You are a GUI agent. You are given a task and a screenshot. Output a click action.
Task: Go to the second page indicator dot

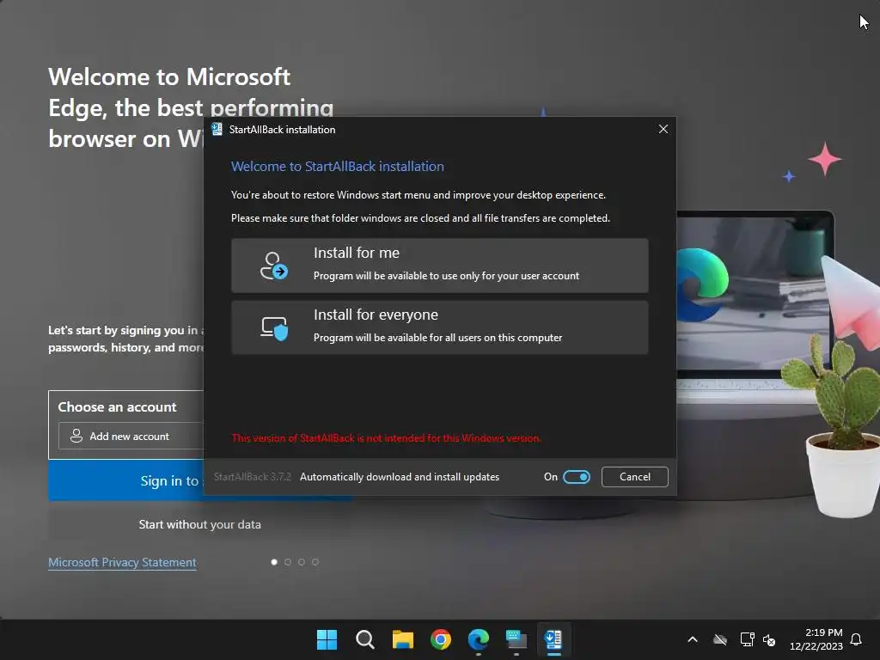pyautogui.click(x=288, y=562)
